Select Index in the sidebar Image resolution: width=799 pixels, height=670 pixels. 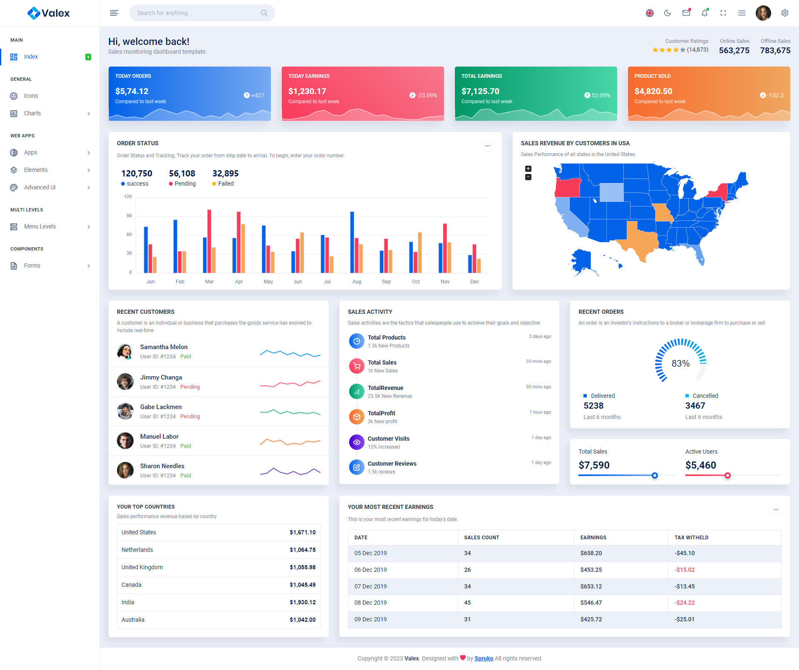pos(31,57)
